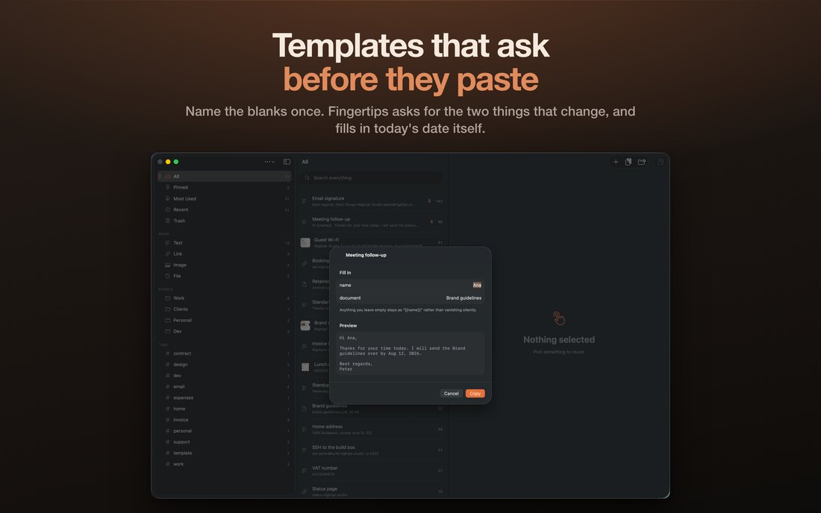The height and width of the screenshot is (513, 821).
Task: Click the preview text starting Hi Ana
Action: pyautogui.click(x=410, y=353)
